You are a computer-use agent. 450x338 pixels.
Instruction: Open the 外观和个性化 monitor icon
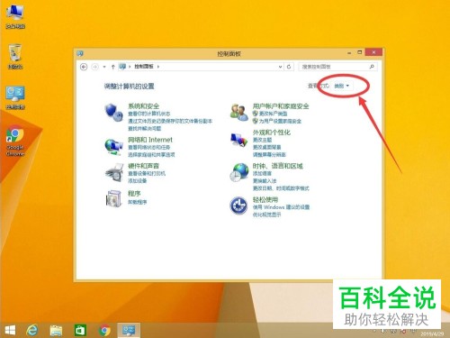(239, 141)
